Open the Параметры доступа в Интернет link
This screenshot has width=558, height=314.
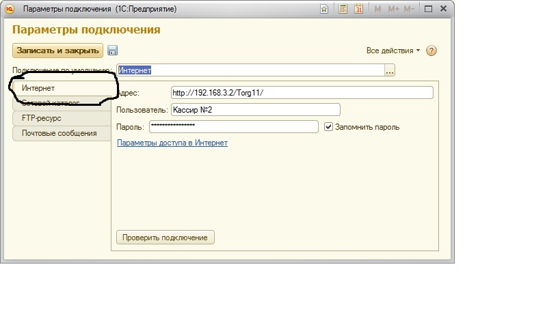click(172, 143)
